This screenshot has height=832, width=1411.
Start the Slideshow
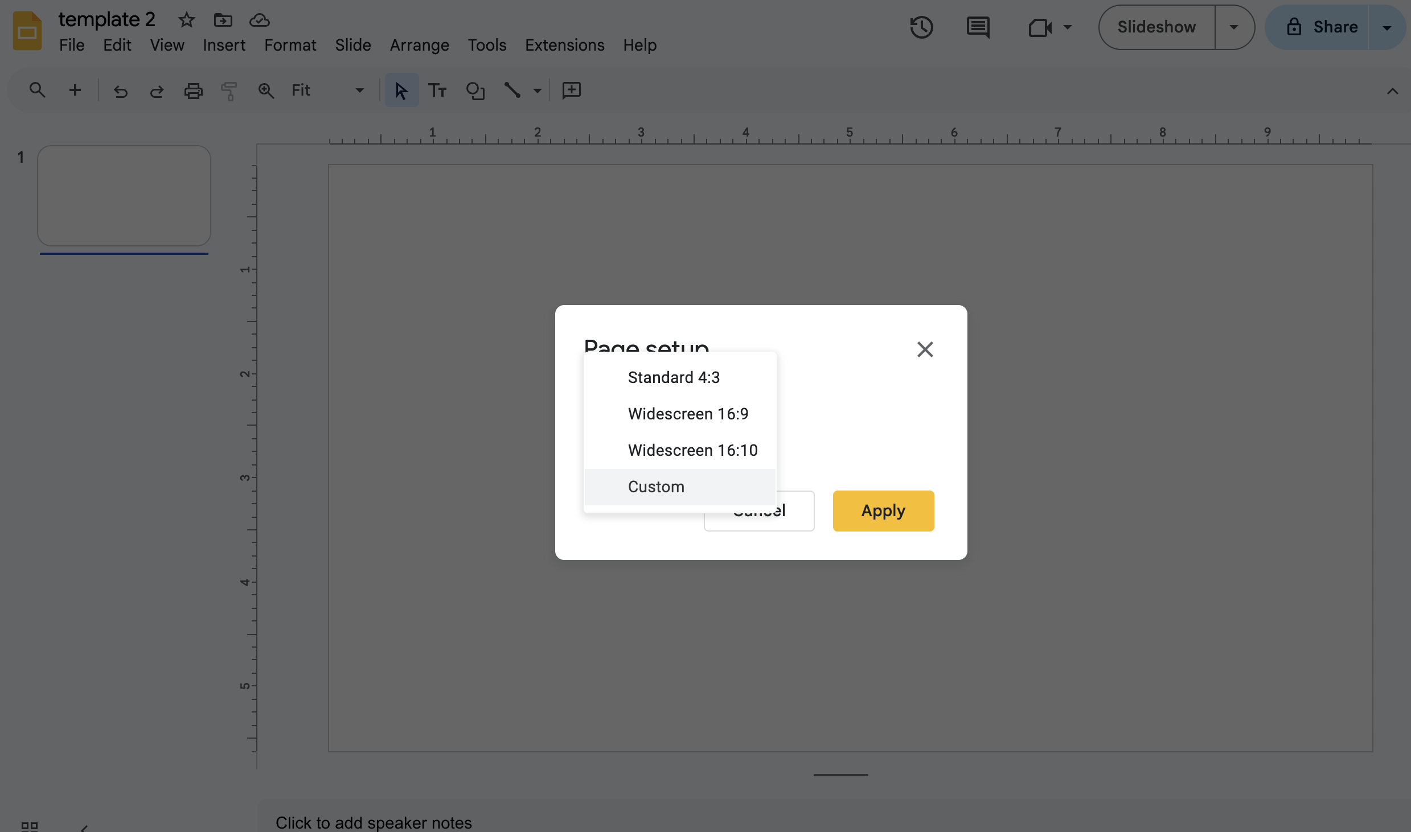[1156, 27]
